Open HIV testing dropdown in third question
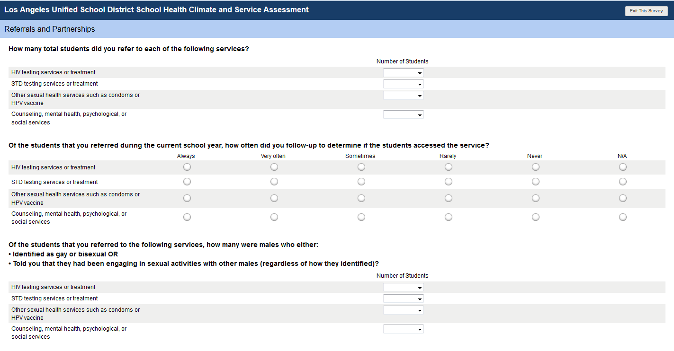 [x=403, y=287]
